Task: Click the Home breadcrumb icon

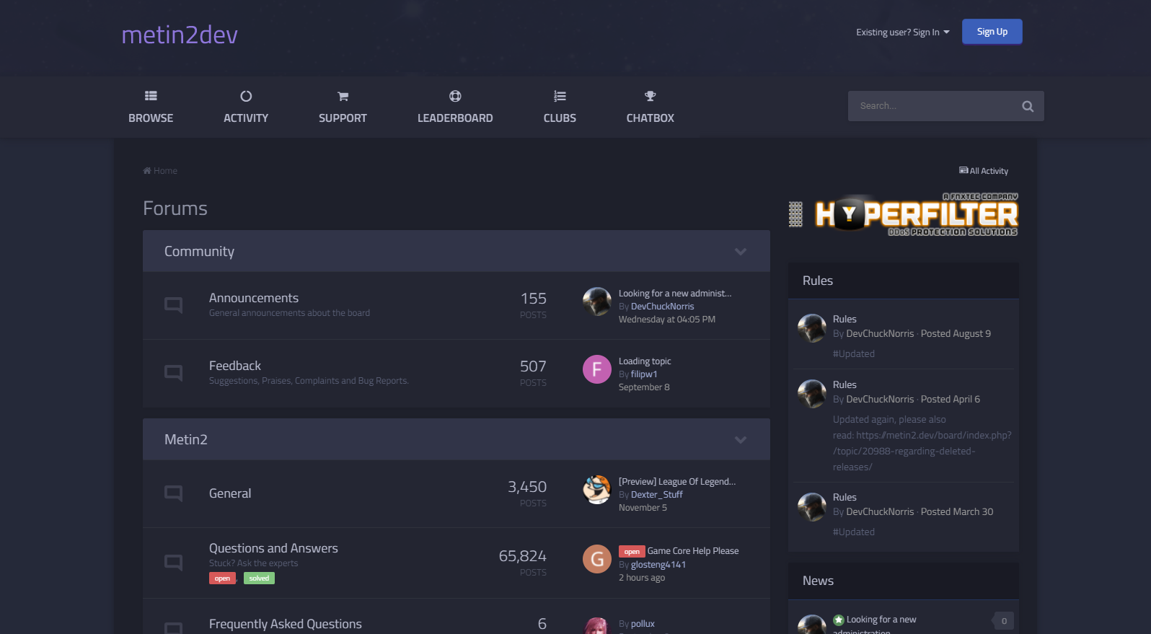Action: 147,171
